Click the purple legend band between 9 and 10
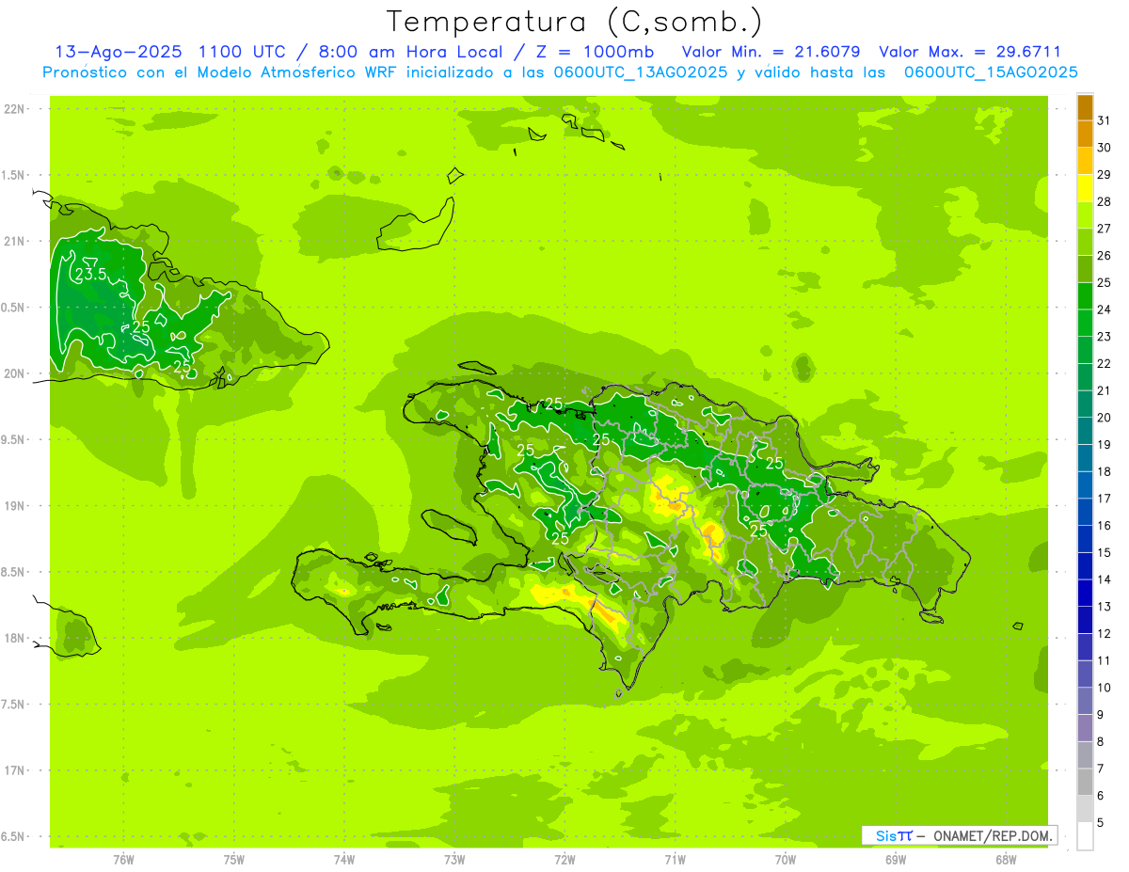Viewport: 1129px width, 872px height. tap(1085, 701)
